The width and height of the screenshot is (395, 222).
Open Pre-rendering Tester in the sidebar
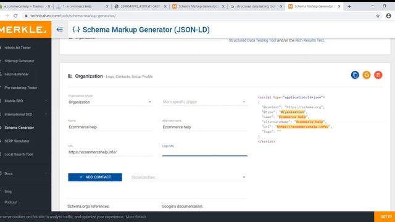[20, 88]
